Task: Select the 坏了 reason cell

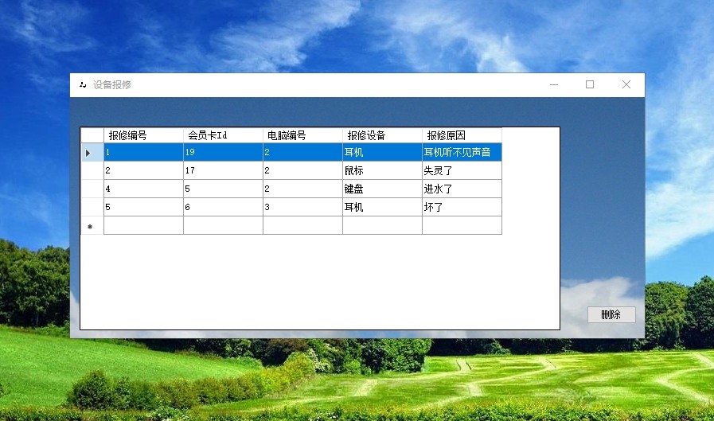Action: tap(462, 207)
